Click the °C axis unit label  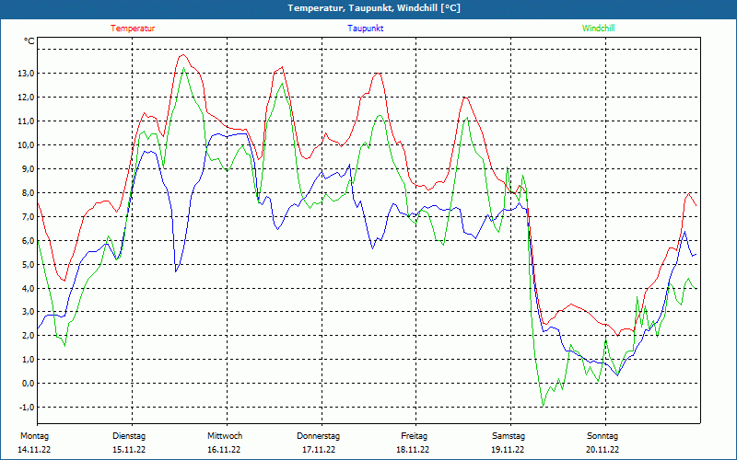click(29, 41)
